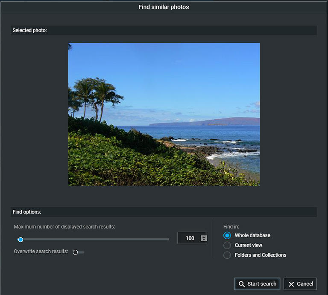Click the selected beach photo preview
Image resolution: width=328 pixels, height=295 pixels.
[164, 114]
